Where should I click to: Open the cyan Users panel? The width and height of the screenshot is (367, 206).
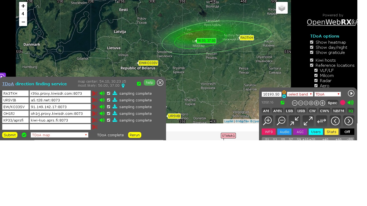316,132
